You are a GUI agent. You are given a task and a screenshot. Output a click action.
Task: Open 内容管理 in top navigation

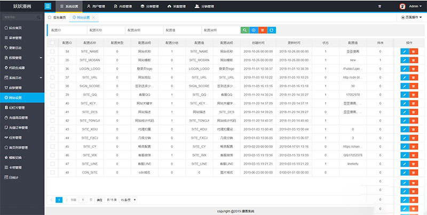click(122, 6)
